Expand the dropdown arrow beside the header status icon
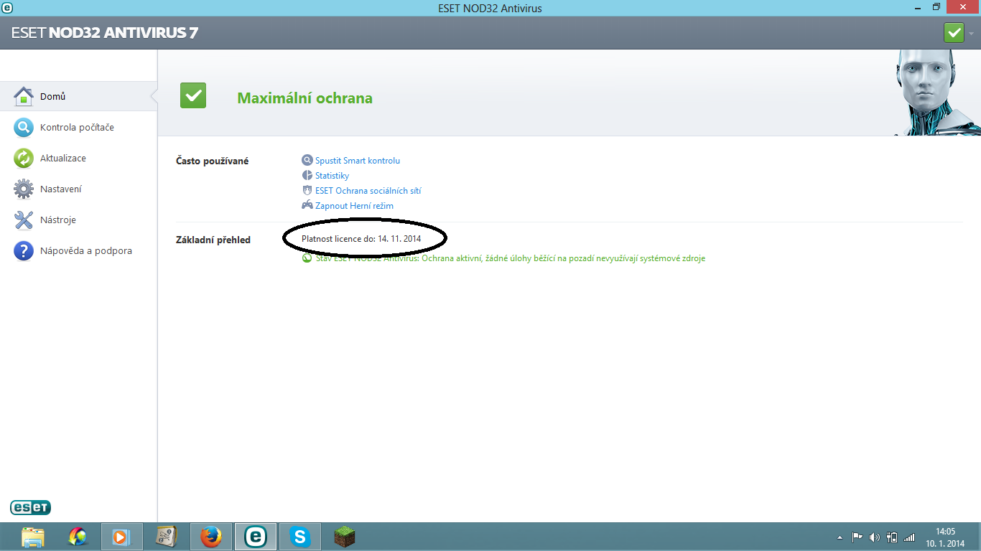This screenshot has width=981, height=551. point(971,34)
